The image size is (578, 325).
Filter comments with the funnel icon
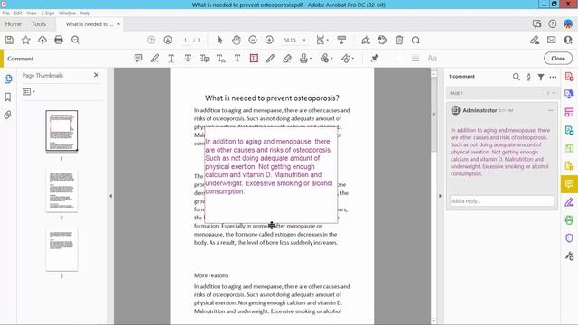541,77
